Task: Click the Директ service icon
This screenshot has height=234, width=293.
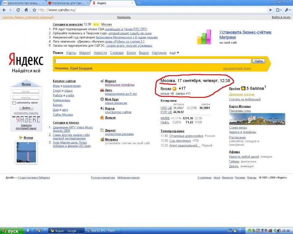Action: [x=102, y=130]
